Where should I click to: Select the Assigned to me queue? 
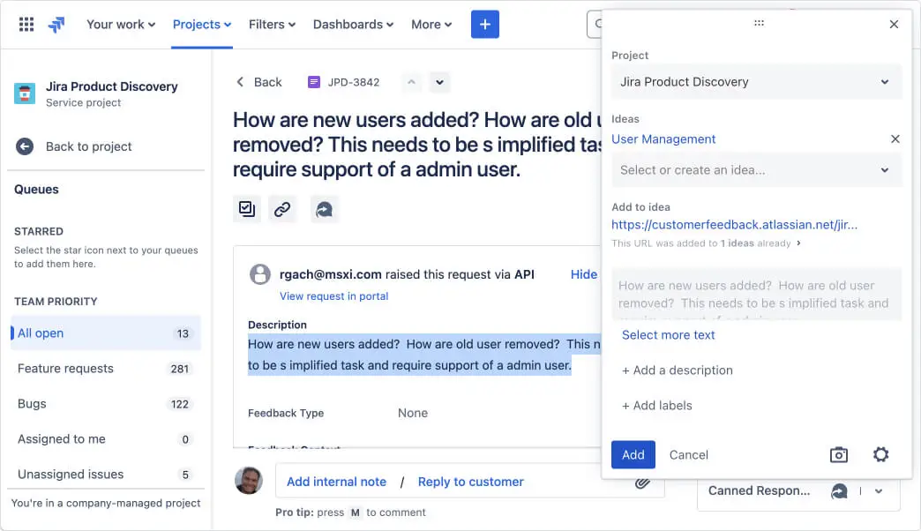[x=106, y=438]
